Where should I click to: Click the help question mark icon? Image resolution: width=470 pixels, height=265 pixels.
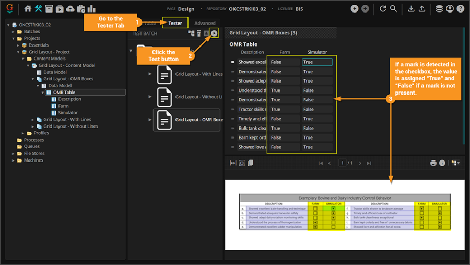tap(460, 9)
